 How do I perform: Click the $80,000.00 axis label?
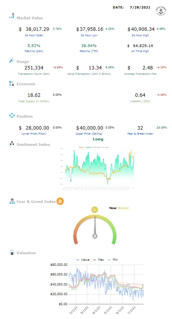click(x=59, y=265)
